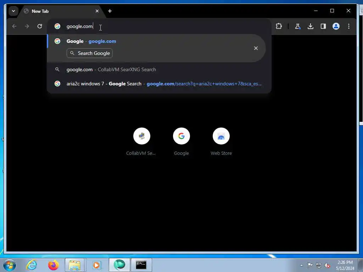The height and width of the screenshot is (272, 363).
Task: Open the Downloads icon
Action: (311, 26)
